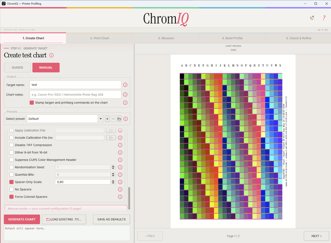Click info icon for Force Colored Spacers

(x=120, y=197)
